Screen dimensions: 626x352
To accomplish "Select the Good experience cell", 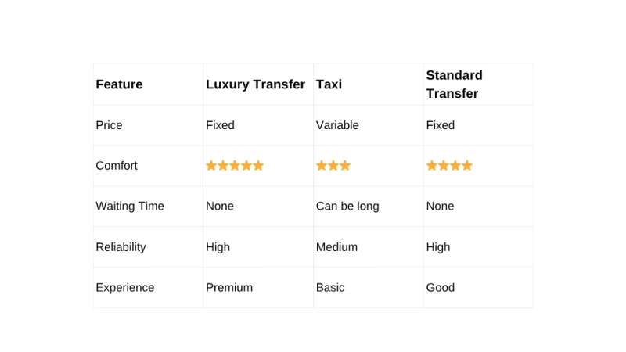I will [x=441, y=288].
